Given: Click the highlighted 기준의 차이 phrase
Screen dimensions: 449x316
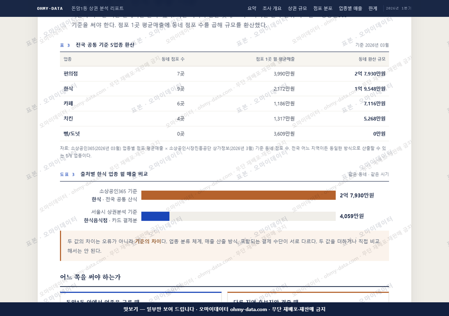Looking at the screenshot, I should click(x=148, y=241).
